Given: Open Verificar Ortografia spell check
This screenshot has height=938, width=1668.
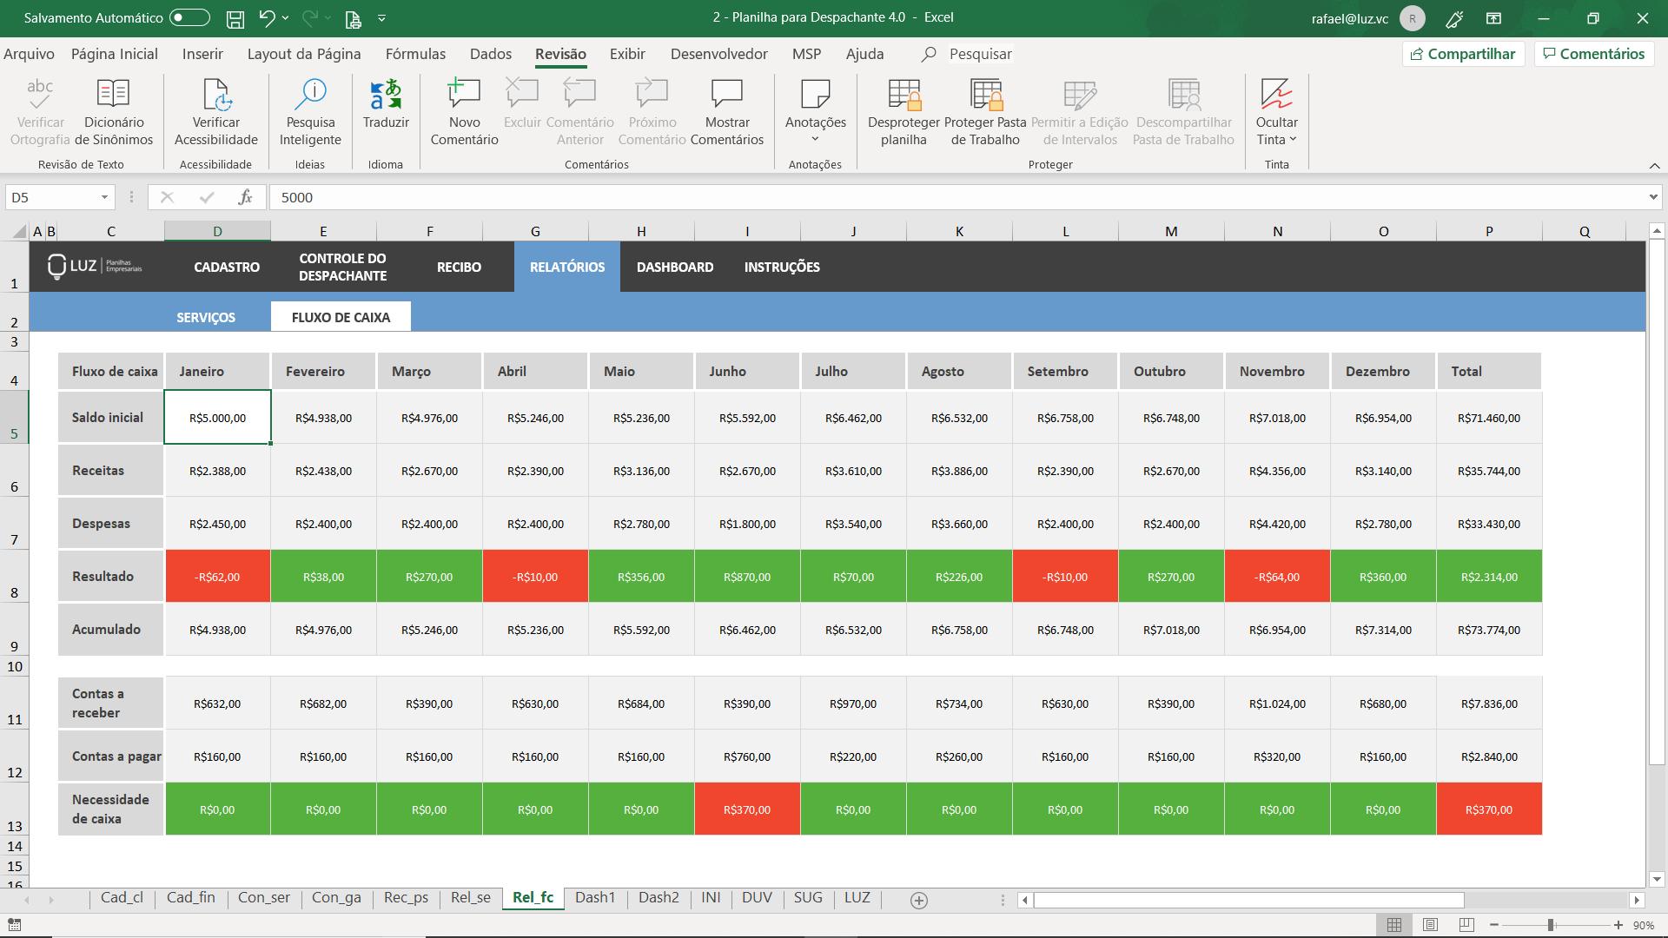Looking at the screenshot, I should coord(40,113).
